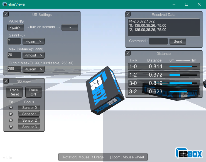Click distance value 0.814
206x162 pixels.
(156, 67)
